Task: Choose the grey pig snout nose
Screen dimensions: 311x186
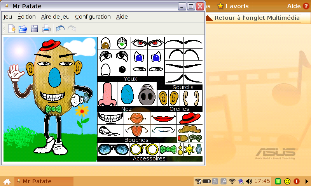Action: tap(147, 94)
